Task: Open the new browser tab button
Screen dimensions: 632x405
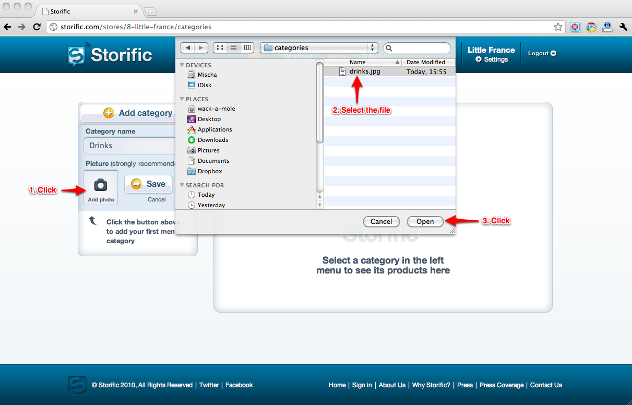Action: coord(150,11)
